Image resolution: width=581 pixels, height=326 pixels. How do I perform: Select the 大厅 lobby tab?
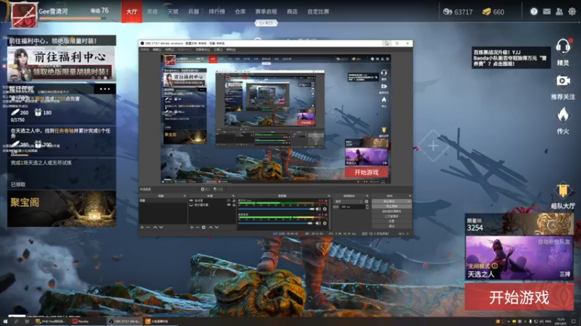(x=131, y=12)
